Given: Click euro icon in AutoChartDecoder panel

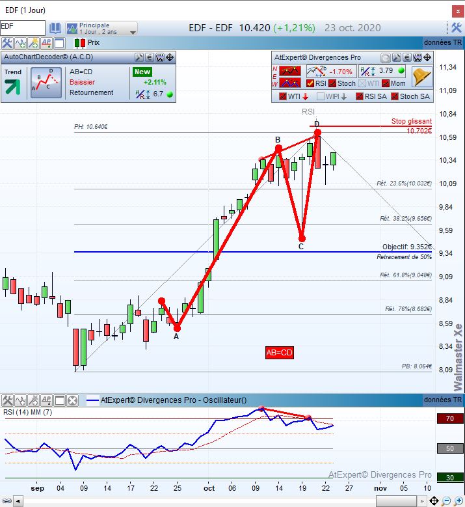Looking at the screenshot, I should (150, 57).
